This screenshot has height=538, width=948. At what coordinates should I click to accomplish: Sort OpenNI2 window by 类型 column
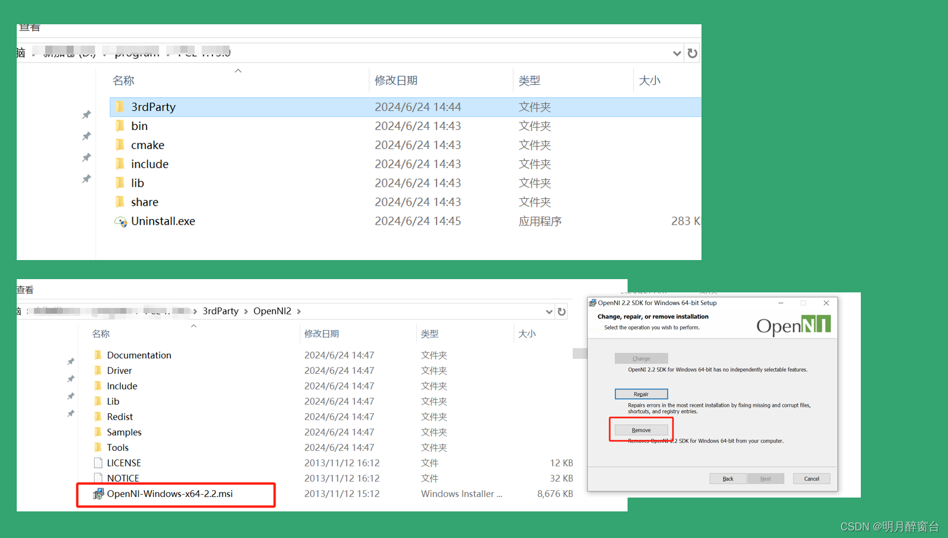coord(430,334)
